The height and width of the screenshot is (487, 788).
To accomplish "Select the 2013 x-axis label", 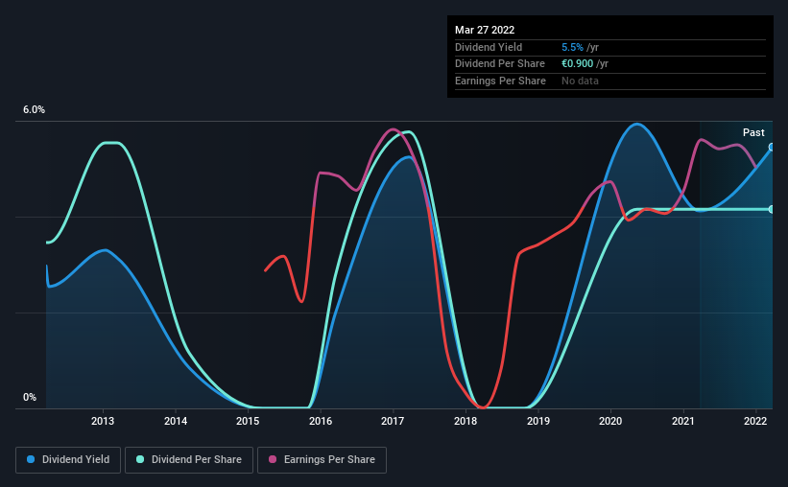I will [103, 421].
